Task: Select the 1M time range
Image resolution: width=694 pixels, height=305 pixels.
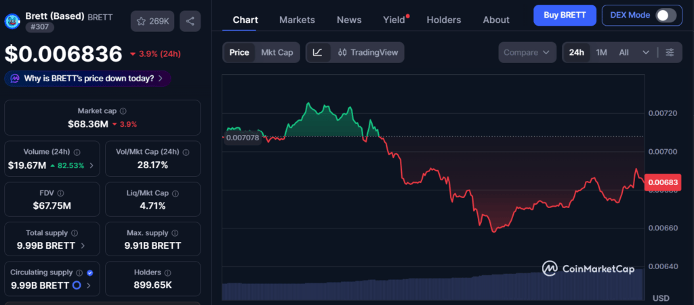Action: (x=601, y=52)
